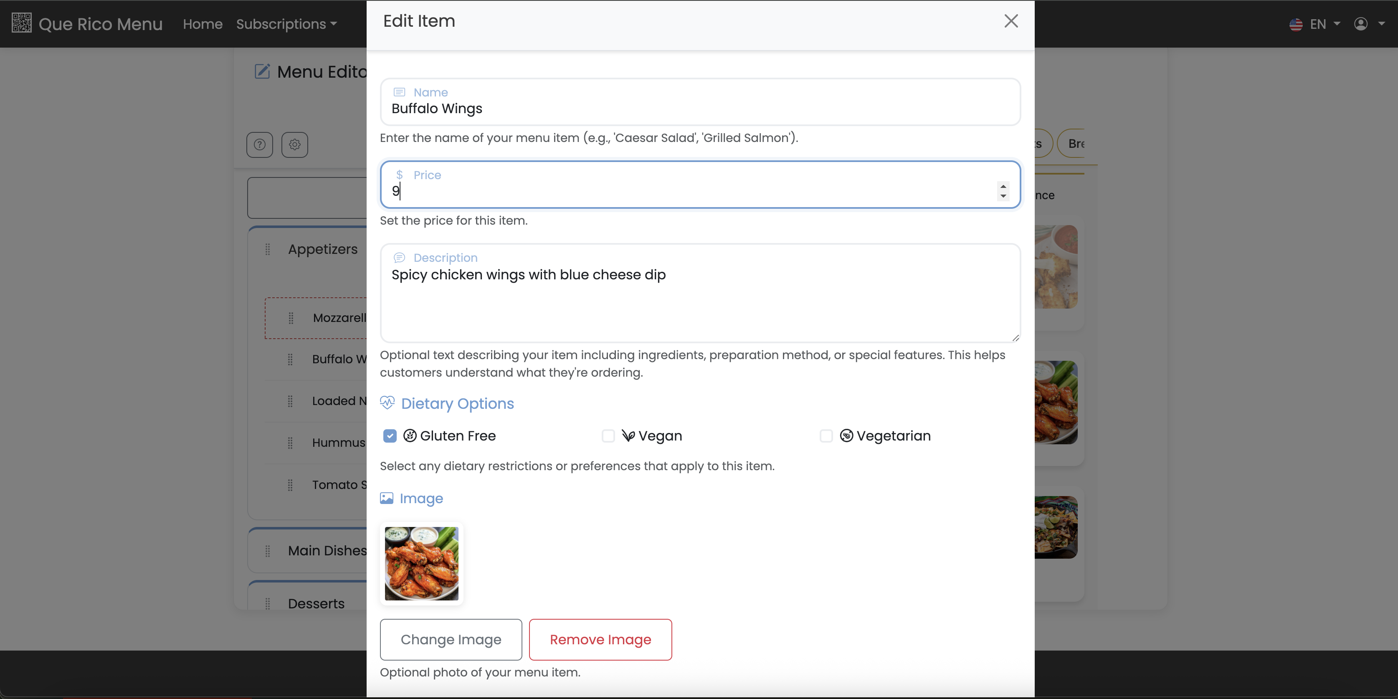Screen dimensions: 1398x699
Task: Click the Remove Image button
Action: click(x=600, y=639)
